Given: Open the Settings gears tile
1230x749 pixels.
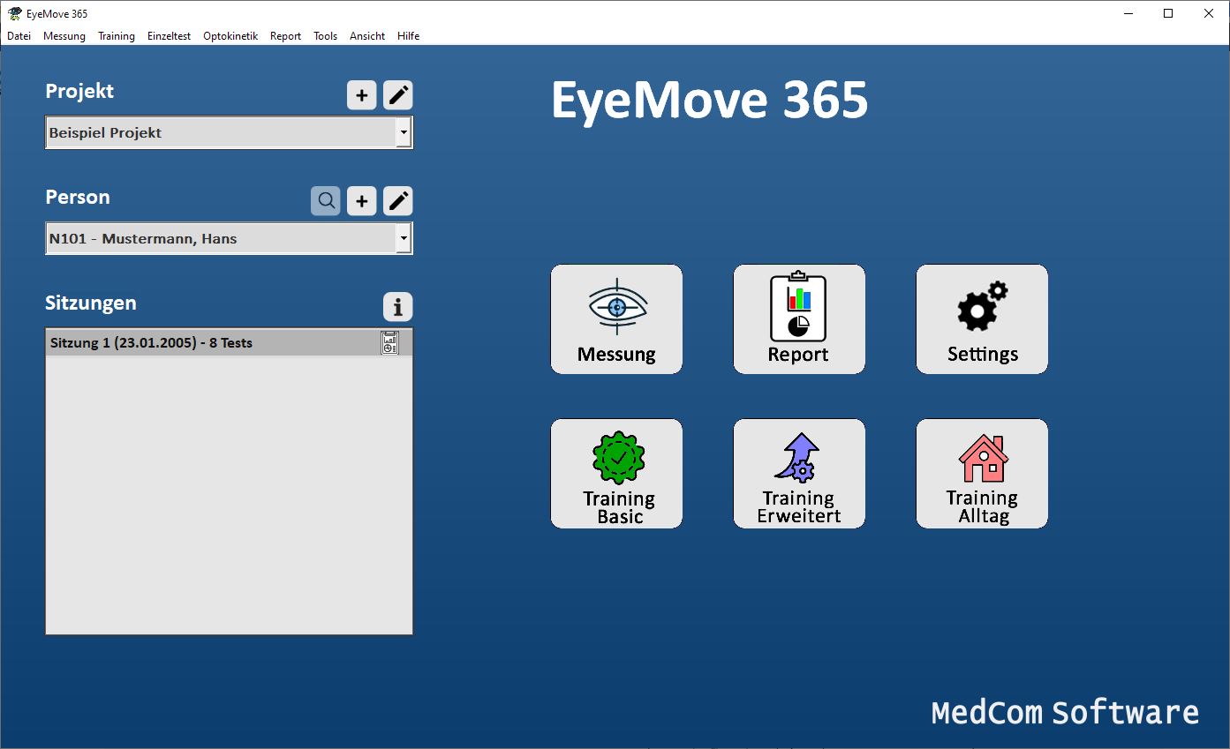Looking at the screenshot, I should point(982,319).
